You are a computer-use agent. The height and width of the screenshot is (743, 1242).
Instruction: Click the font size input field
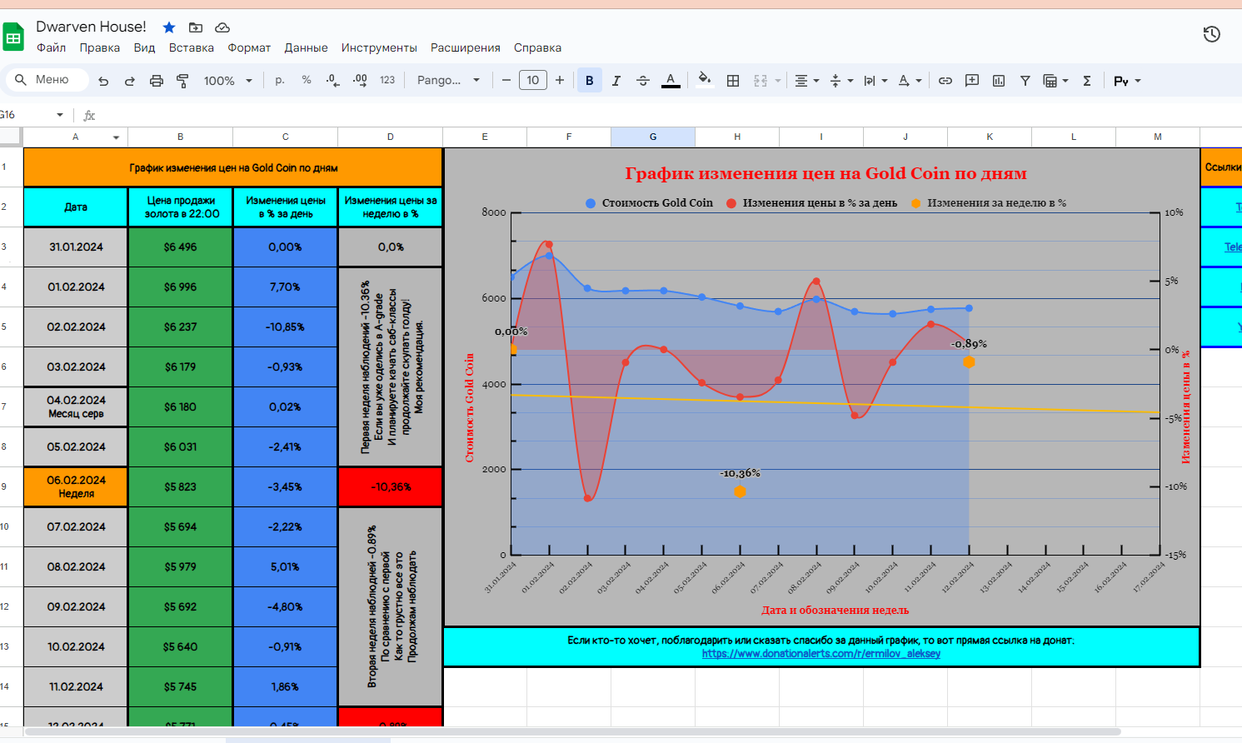point(533,81)
